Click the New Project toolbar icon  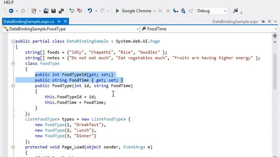click(34, 11)
